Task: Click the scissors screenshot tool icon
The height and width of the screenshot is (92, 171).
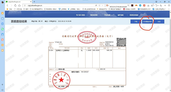Action: coord(152,5)
